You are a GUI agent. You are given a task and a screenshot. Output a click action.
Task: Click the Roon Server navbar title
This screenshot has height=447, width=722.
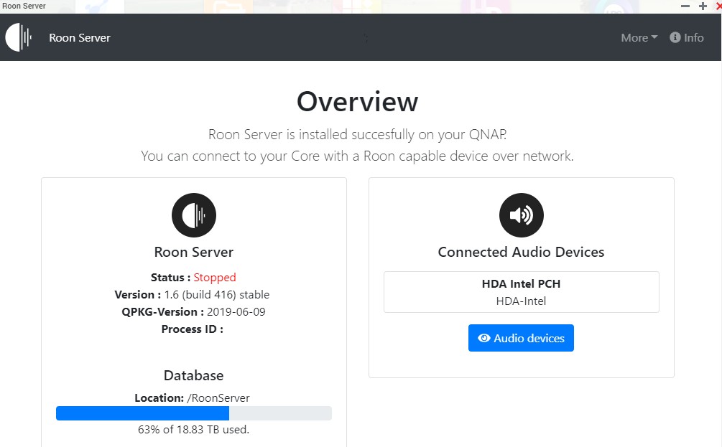tap(80, 38)
